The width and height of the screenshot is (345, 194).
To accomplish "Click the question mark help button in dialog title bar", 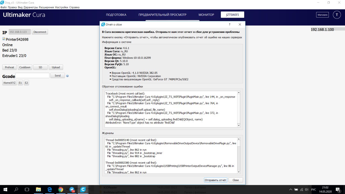I will pyautogui.click(x=230, y=25).
